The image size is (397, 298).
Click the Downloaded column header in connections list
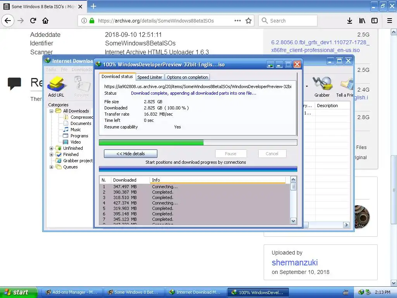click(130, 180)
